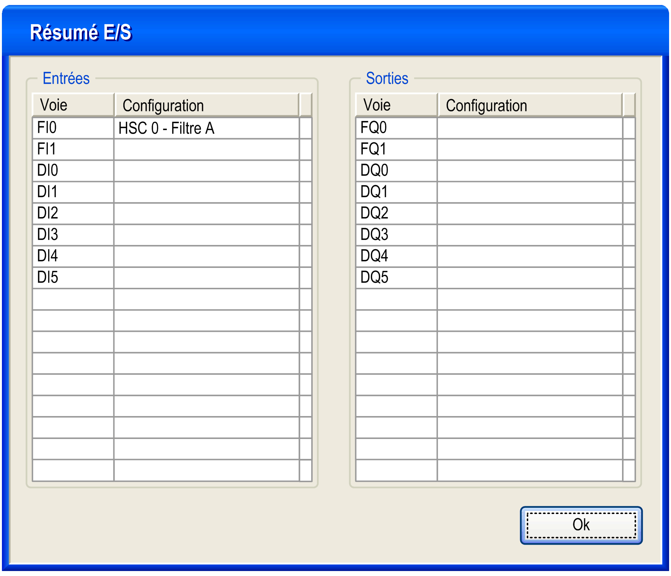Select DQ2 in the outputs list
This screenshot has width=671, height=576.
(x=396, y=213)
